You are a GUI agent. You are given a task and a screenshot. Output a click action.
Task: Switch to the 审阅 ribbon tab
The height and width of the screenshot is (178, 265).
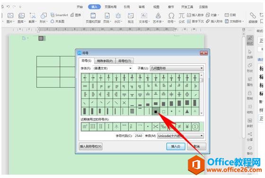pos(141,7)
